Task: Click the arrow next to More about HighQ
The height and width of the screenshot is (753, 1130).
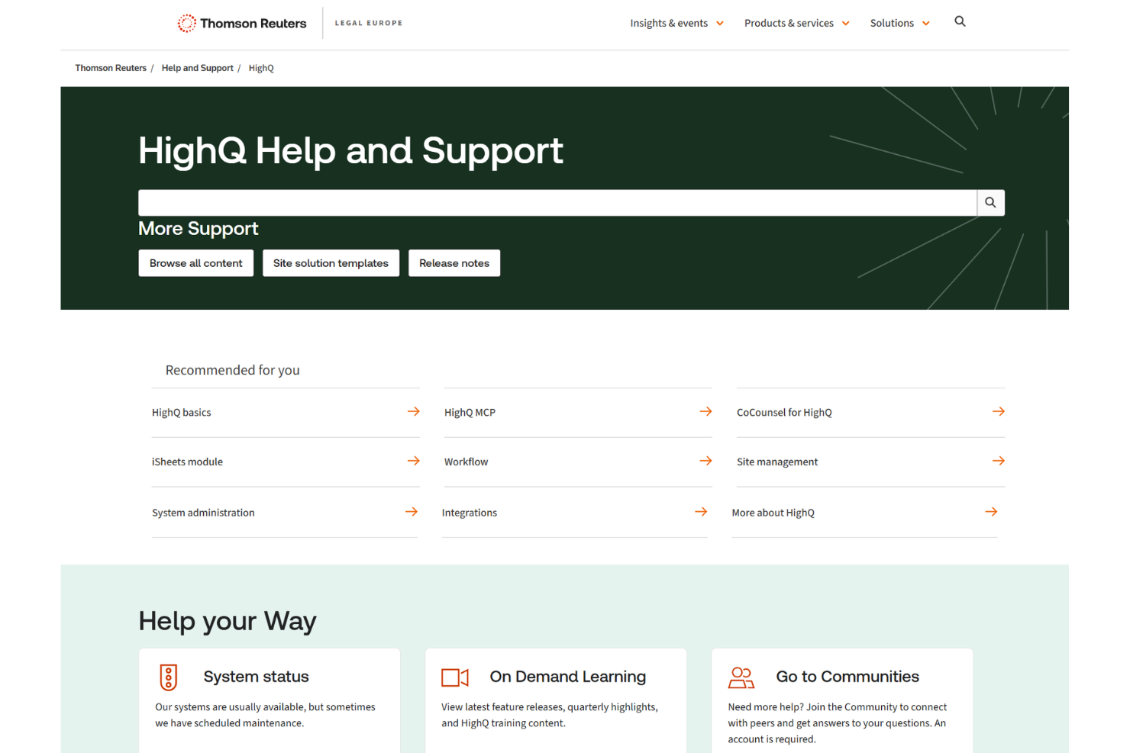Action: click(991, 512)
